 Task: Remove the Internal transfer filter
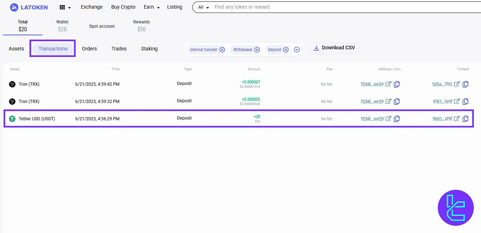click(222, 50)
